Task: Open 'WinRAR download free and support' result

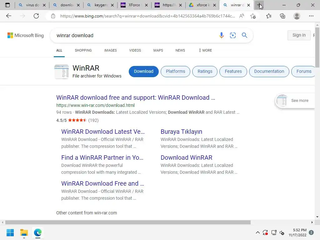Action: pos(136,97)
